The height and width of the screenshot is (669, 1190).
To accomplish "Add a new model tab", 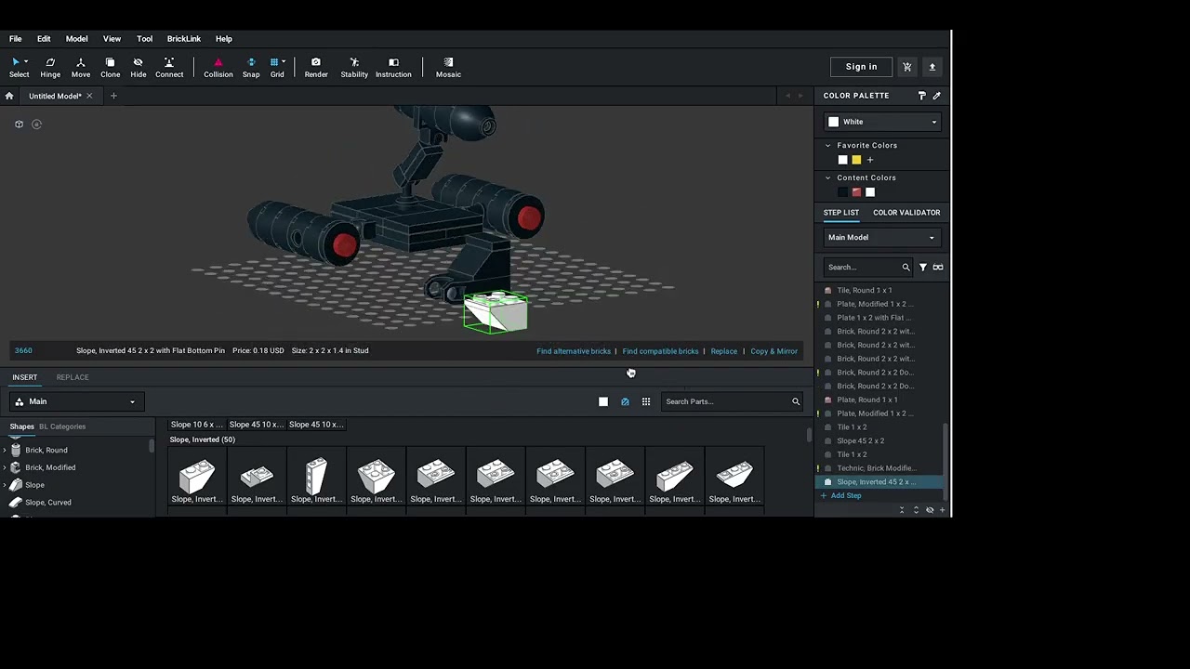I will (113, 96).
